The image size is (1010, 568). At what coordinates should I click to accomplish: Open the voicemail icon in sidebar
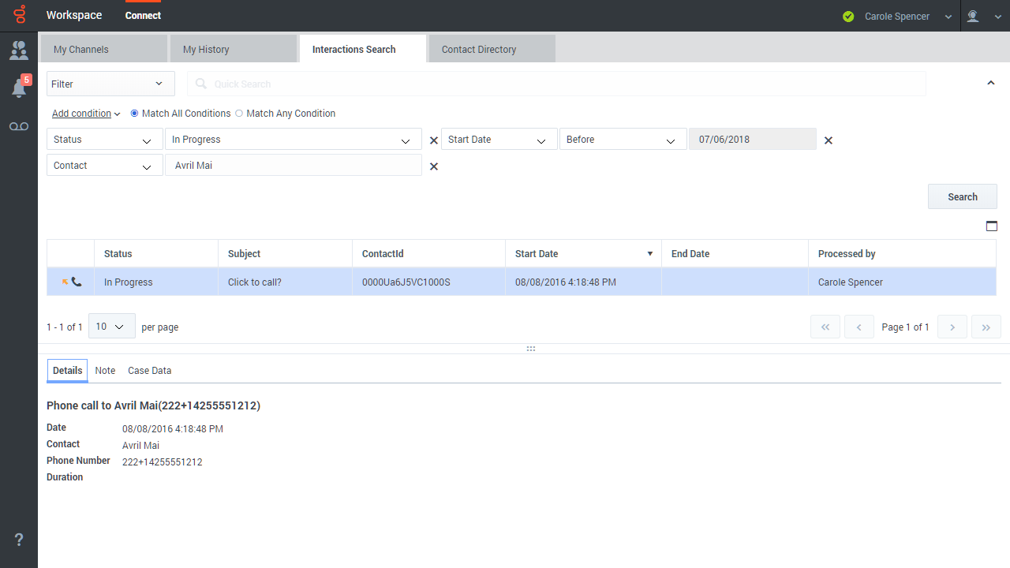[19, 126]
